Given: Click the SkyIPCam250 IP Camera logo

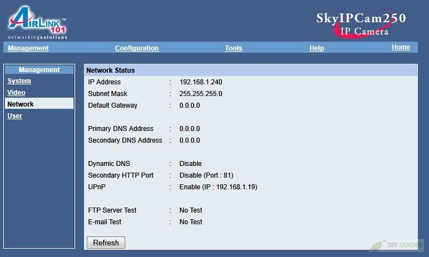Looking at the screenshot, I should (x=361, y=24).
